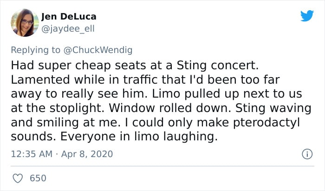This screenshot has height=191, width=325.
Task: Click the Apr 8, 2020 date
Action: point(87,154)
